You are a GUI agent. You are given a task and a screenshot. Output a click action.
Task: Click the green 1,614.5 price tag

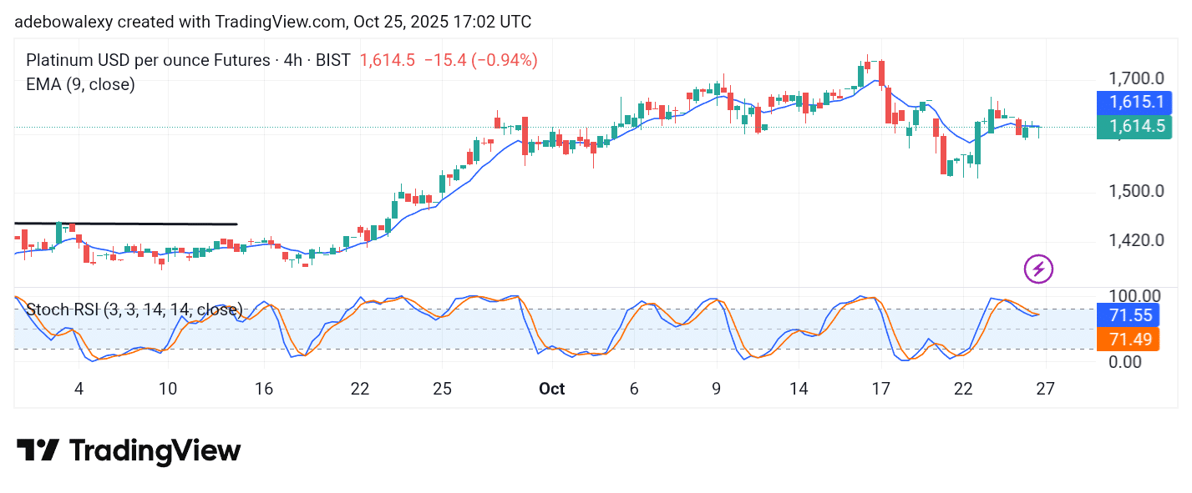pos(1134,127)
